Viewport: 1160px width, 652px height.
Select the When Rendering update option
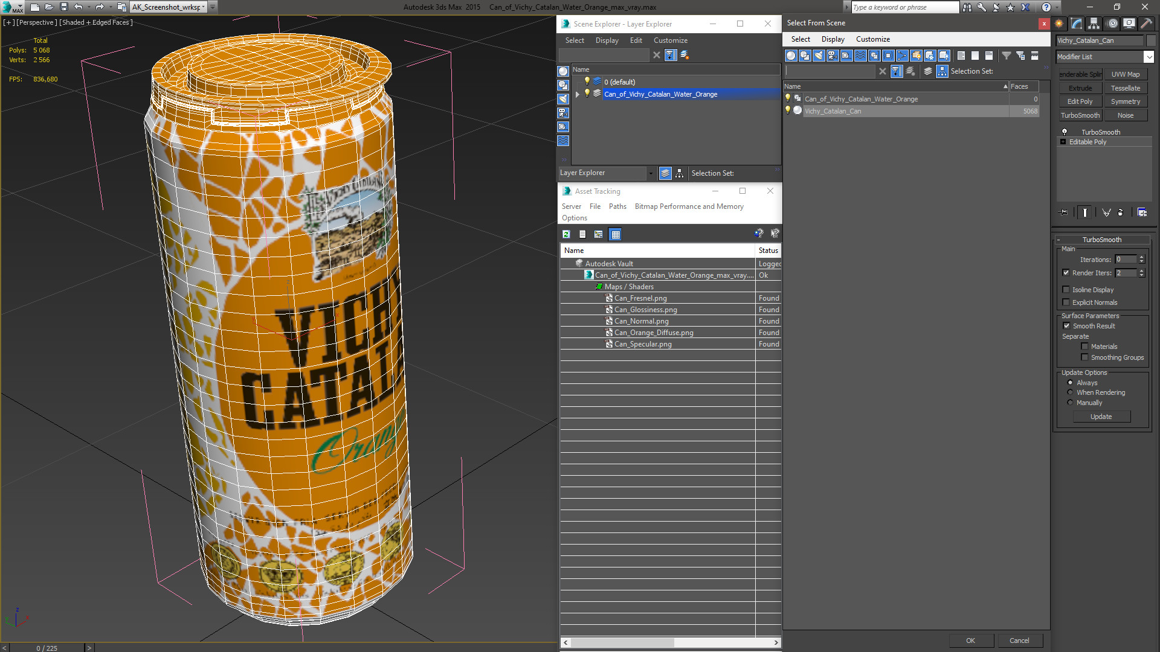(1070, 392)
